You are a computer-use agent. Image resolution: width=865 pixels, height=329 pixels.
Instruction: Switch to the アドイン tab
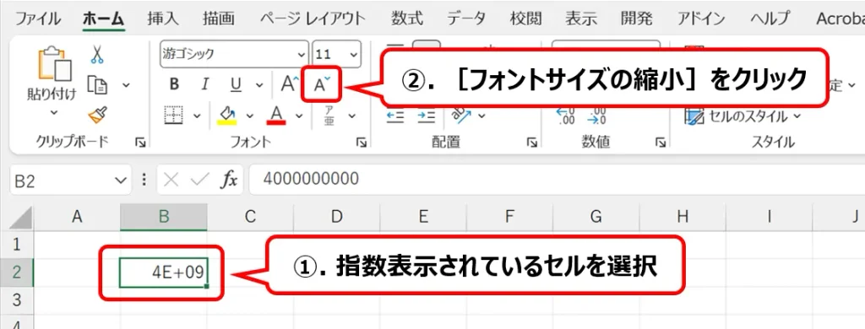[700, 19]
